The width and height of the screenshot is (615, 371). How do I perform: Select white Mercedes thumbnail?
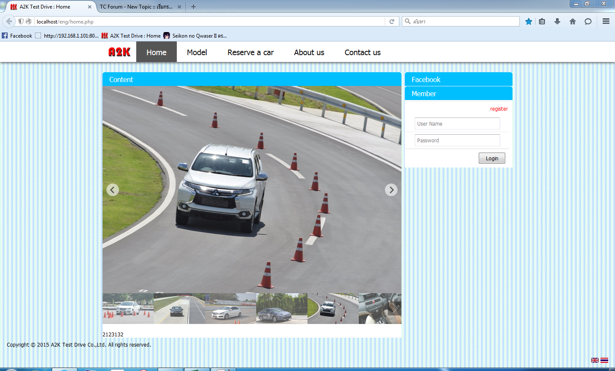pos(231,309)
